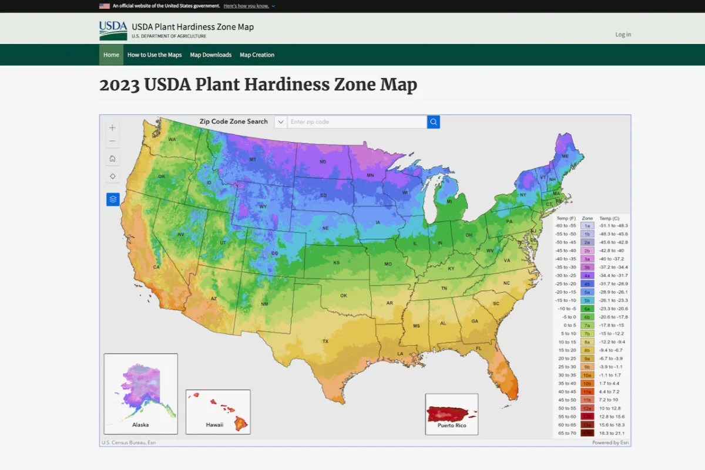Click the Hawaii inset map

tap(218, 411)
